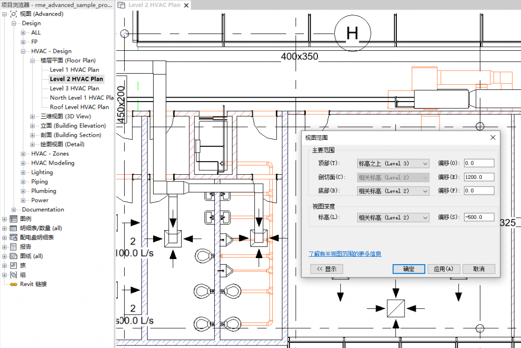
Task: Select the Level 3 HVAC Plan view
Action: pos(74,88)
